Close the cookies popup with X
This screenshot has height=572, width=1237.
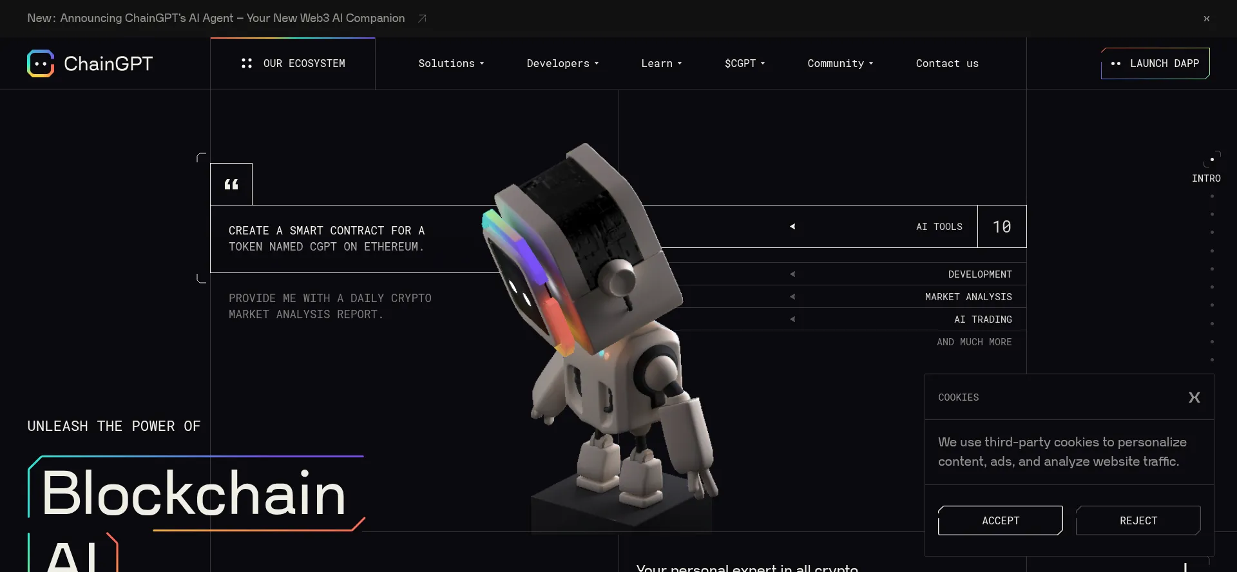point(1194,397)
